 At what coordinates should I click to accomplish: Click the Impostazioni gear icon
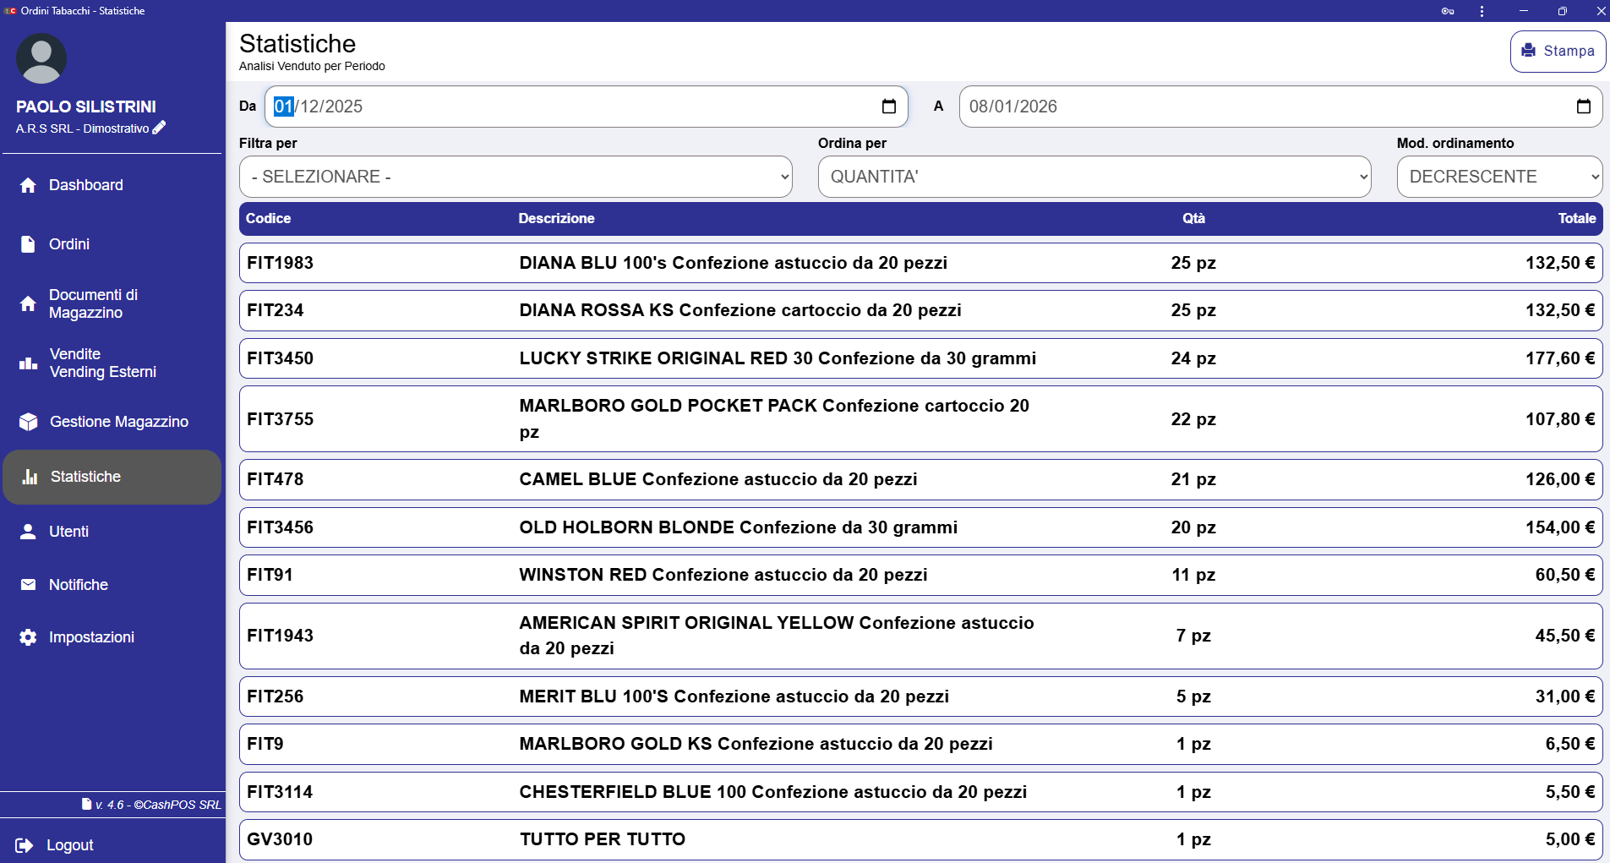(x=28, y=636)
